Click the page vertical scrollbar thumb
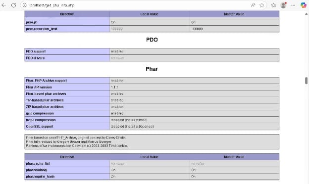 click(306, 81)
